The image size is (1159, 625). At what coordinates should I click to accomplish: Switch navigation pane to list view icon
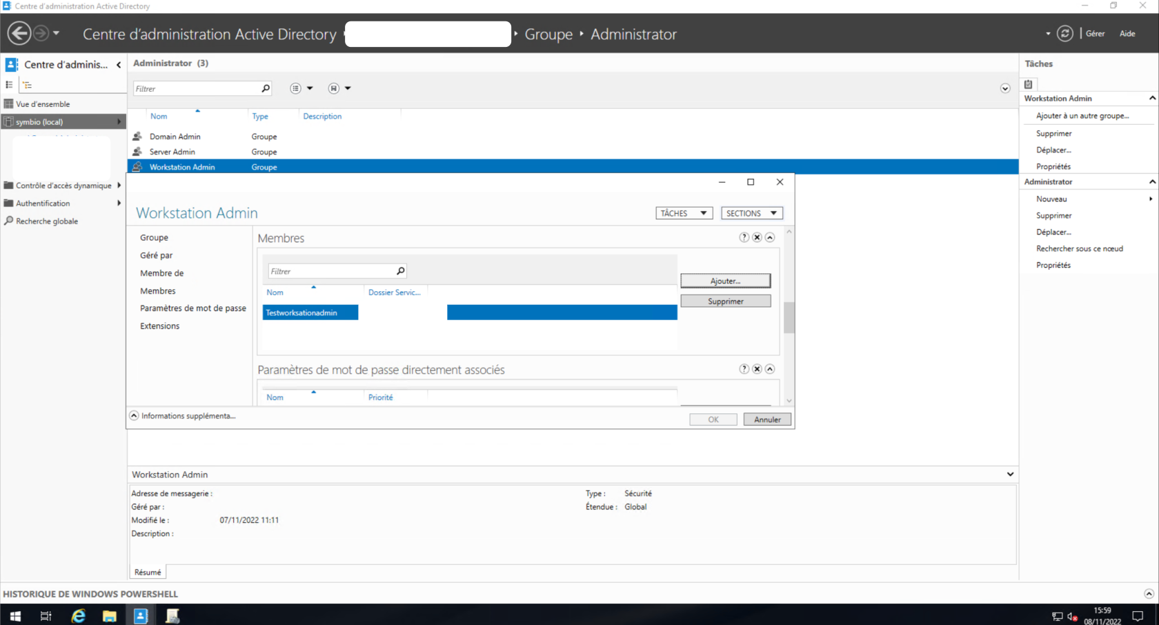click(9, 85)
